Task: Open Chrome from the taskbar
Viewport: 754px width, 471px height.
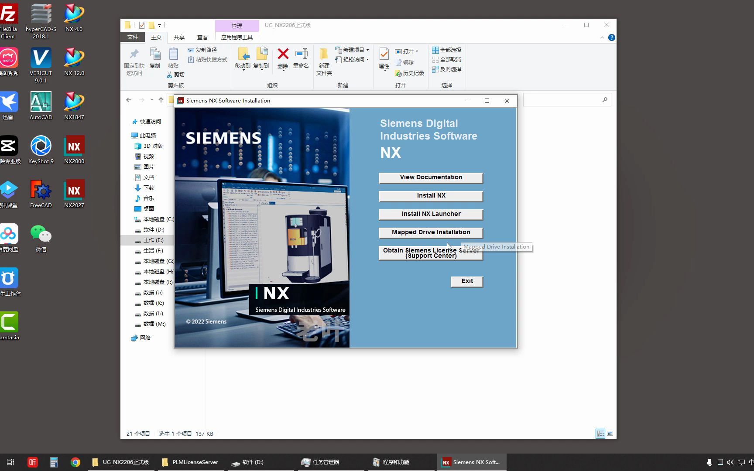Action: (x=75, y=462)
